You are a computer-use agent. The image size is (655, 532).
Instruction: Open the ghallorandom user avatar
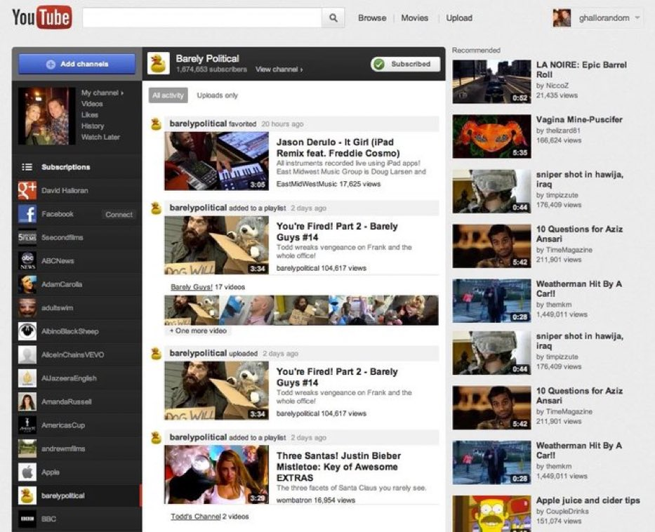click(562, 18)
